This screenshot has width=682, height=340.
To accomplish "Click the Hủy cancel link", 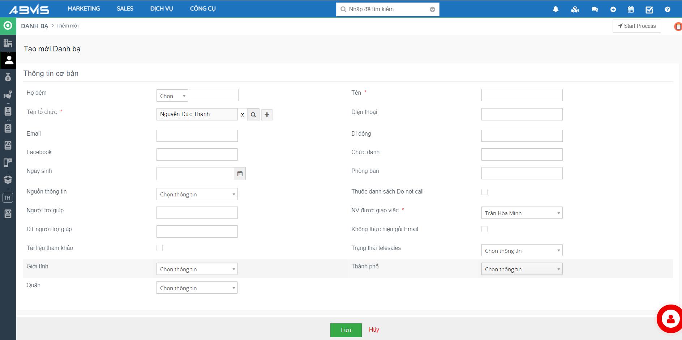I will point(374,330).
